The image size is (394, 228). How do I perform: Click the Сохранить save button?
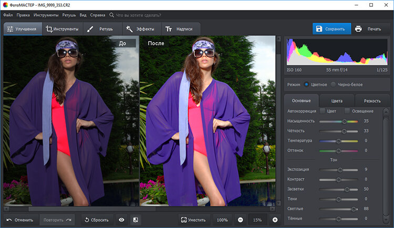pos(332,29)
